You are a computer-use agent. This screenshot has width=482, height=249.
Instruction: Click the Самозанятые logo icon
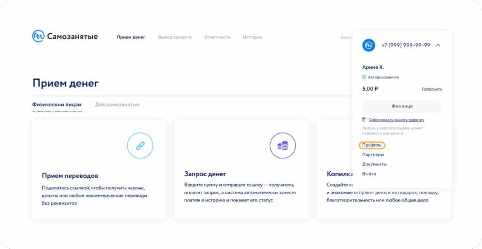[x=38, y=37]
